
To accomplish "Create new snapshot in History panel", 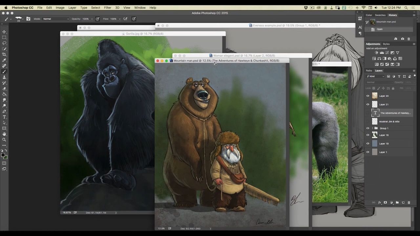I will [x=403, y=39].
